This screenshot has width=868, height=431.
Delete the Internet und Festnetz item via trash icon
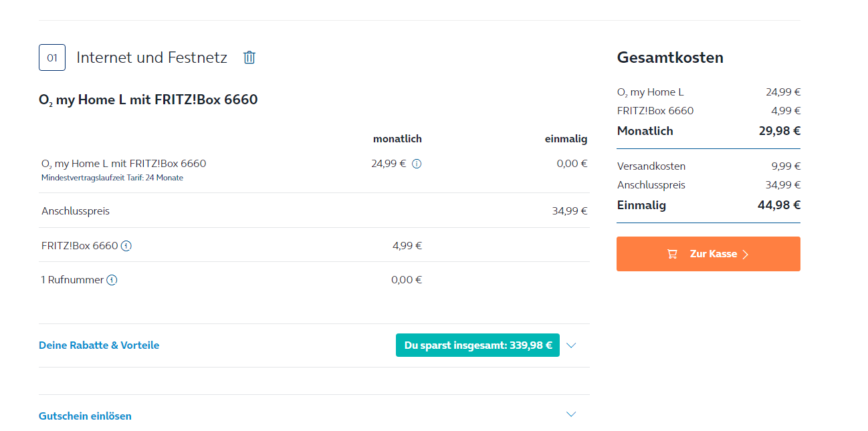(x=249, y=57)
